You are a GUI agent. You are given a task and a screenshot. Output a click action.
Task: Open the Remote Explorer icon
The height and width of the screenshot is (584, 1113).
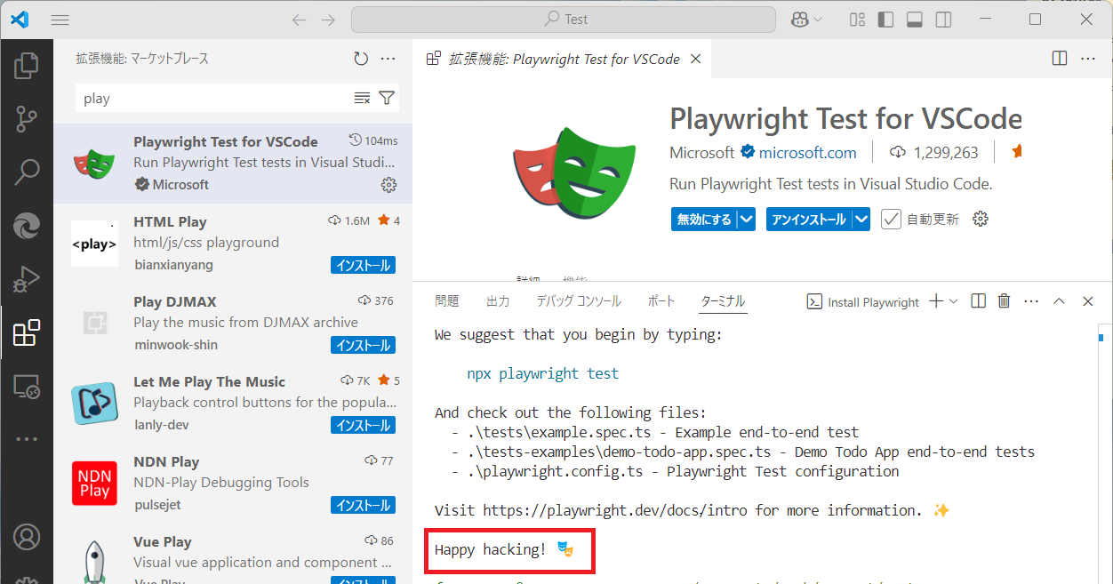point(27,386)
